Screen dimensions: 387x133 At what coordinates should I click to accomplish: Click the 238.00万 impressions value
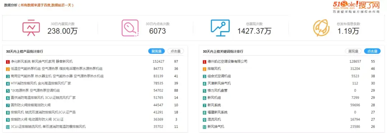(x=62, y=31)
